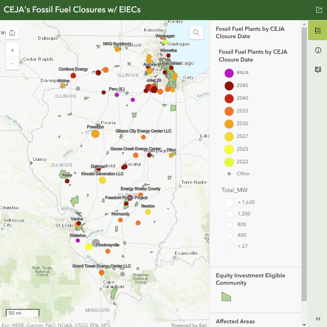Click the Equity Investment Eligible Community green swatch
The height and width of the screenshot is (327, 327).
click(x=226, y=296)
